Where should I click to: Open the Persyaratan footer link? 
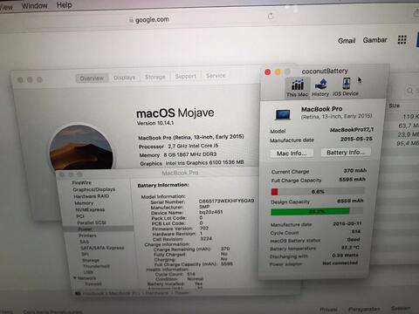364,309
